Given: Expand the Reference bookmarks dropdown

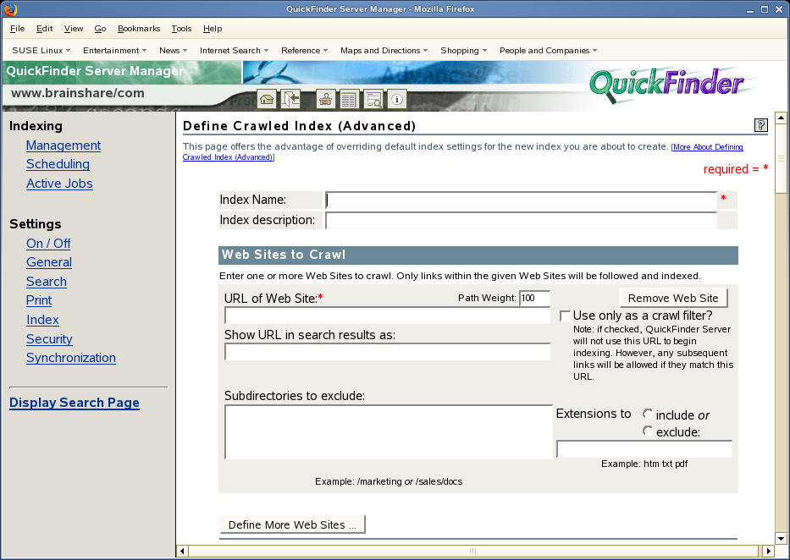Looking at the screenshot, I should (x=304, y=50).
